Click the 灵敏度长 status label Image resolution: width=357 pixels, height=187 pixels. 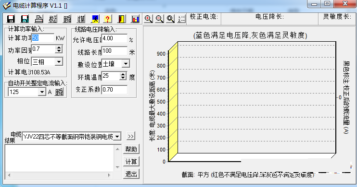coord(337,17)
